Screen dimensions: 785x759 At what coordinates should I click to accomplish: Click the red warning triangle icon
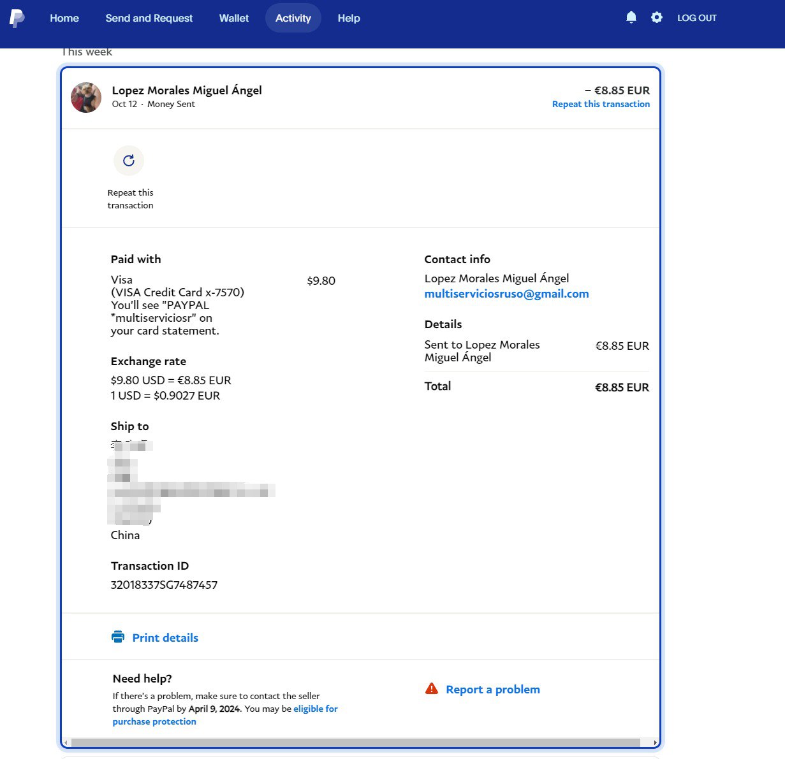tap(432, 689)
